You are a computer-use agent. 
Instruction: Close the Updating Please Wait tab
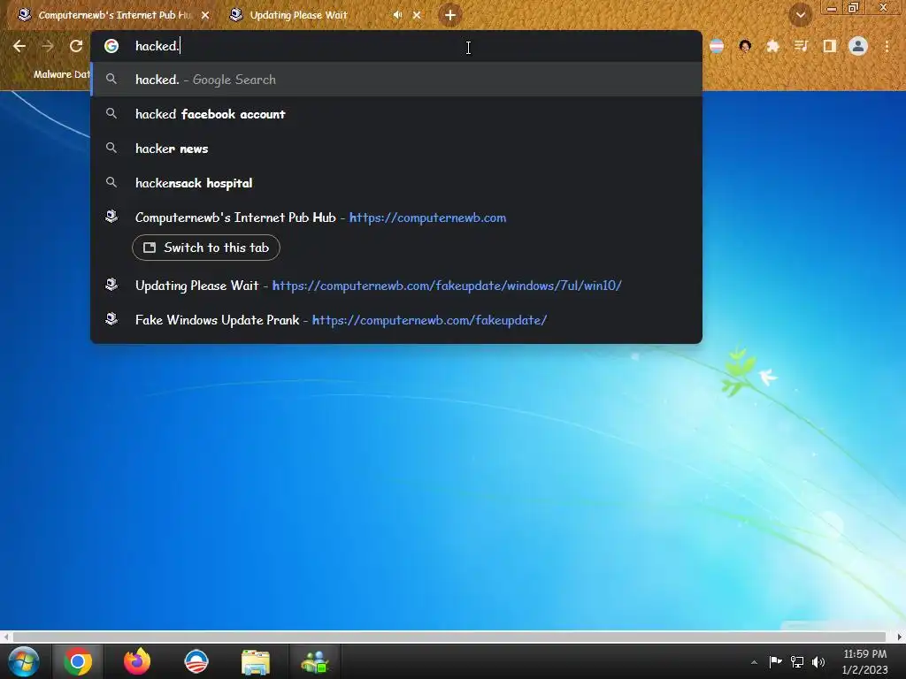pos(417,15)
